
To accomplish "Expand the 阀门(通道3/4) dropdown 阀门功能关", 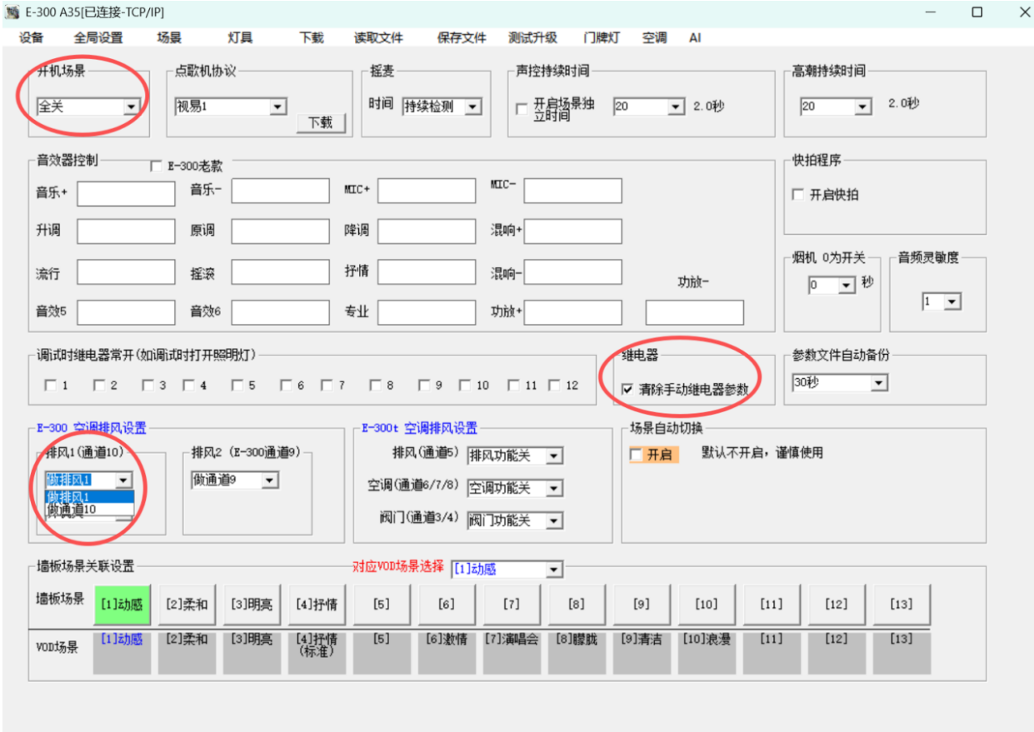I will click(x=554, y=520).
